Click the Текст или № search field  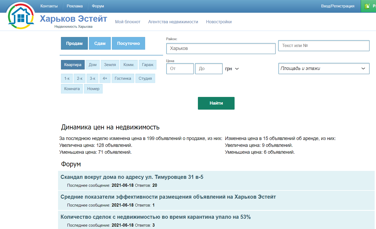(324, 46)
